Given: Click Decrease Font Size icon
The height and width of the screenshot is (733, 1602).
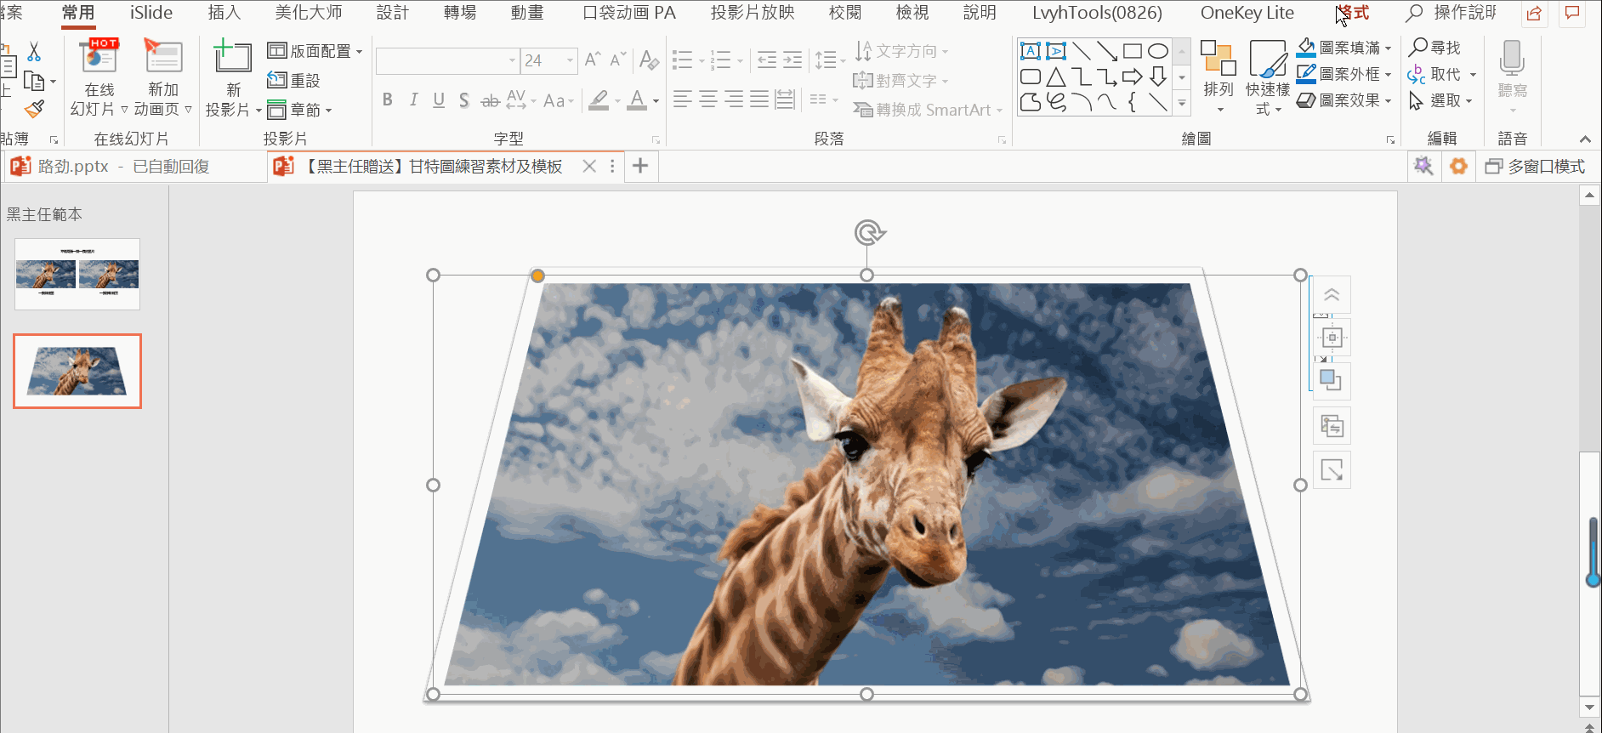Looking at the screenshot, I should pos(618,60).
